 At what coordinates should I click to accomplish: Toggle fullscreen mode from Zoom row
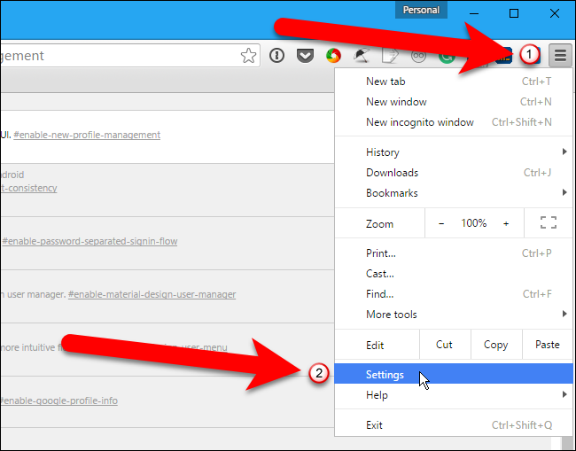549,222
